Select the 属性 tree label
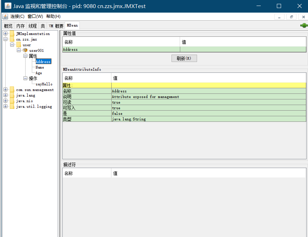308x237 pixels. point(33,56)
